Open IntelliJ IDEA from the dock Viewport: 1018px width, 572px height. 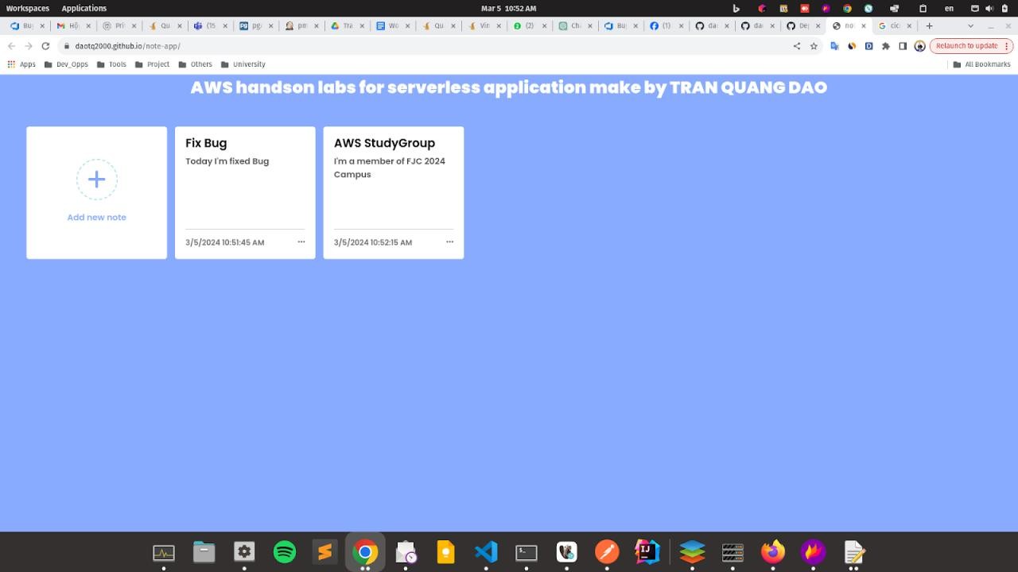coord(647,551)
